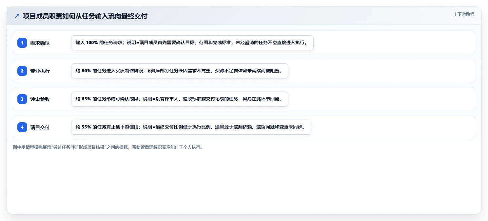The width and height of the screenshot is (488, 221).
Task: Click the step 3 number badge
Action: tap(22, 99)
